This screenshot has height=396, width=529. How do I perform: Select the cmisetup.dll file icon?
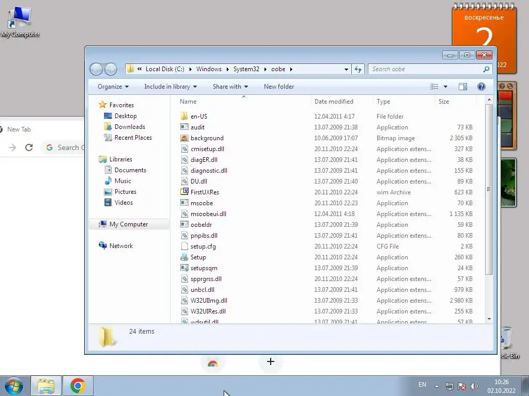pos(184,149)
